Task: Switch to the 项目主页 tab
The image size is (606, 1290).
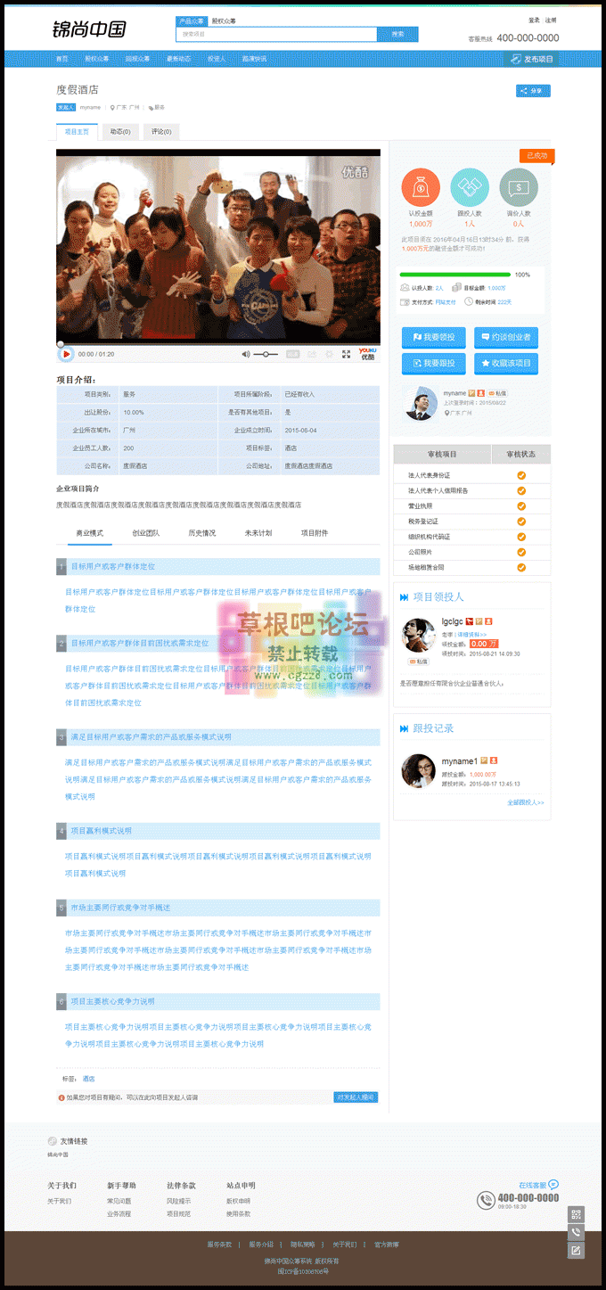Action: tap(77, 131)
